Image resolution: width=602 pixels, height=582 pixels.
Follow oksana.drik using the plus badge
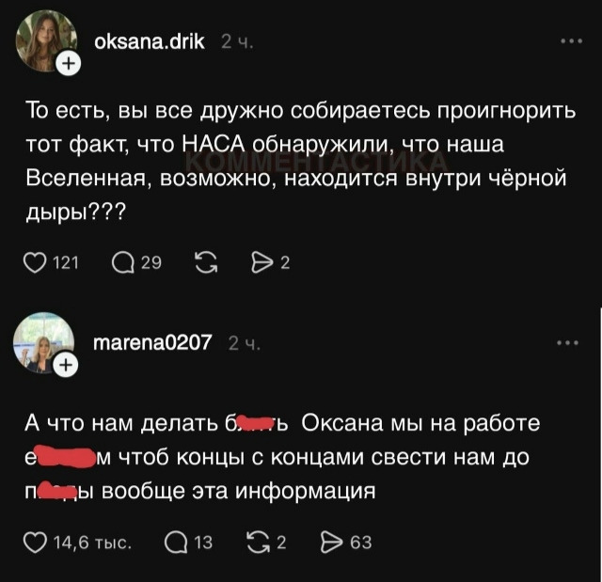coord(69,63)
